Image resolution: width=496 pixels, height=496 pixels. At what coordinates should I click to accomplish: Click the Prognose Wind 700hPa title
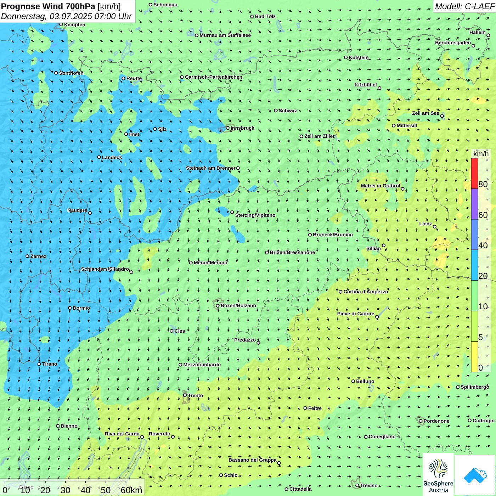(61, 6)
